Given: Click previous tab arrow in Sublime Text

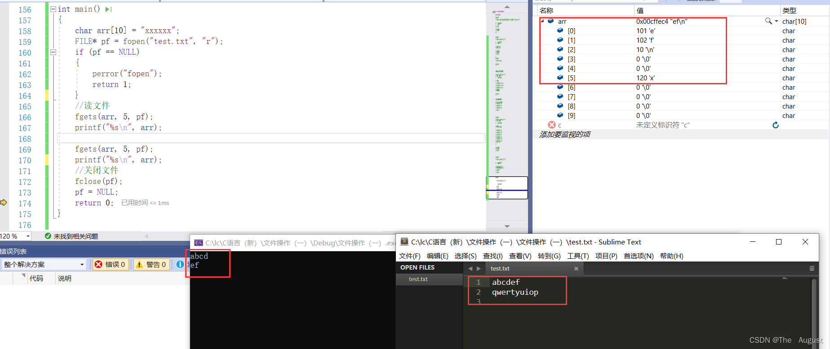Looking at the screenshot, I should (x=470, y=268).
